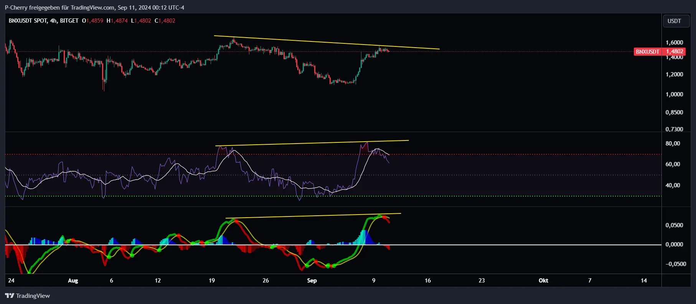Click the 1,6000 price axis label
This screenshot has width=696, height=304.
[x=674, y=43]
